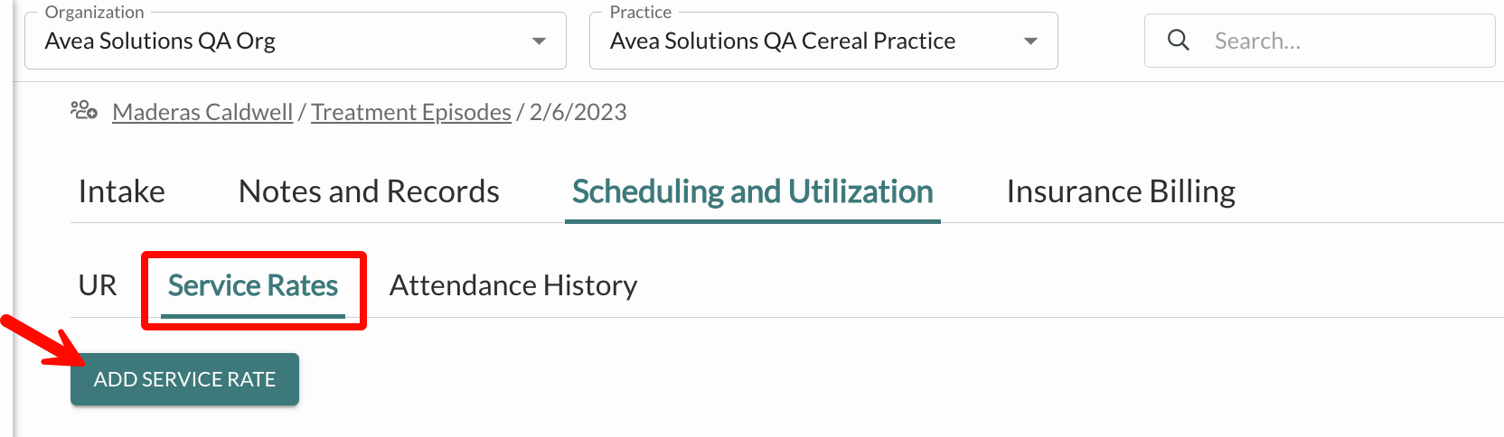Open the Avea Solutions QA Org selector
Viewport: 1504px width, 437px height.
click(296, 41)
